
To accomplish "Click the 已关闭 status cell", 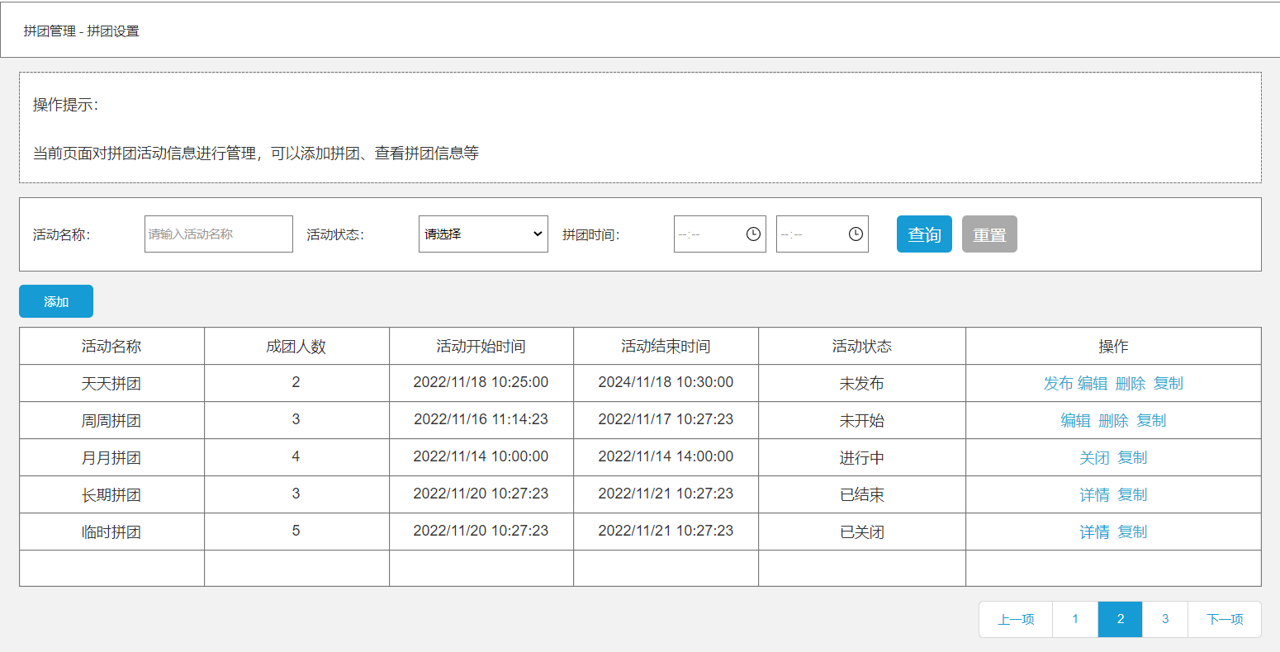I will [862, 532].
